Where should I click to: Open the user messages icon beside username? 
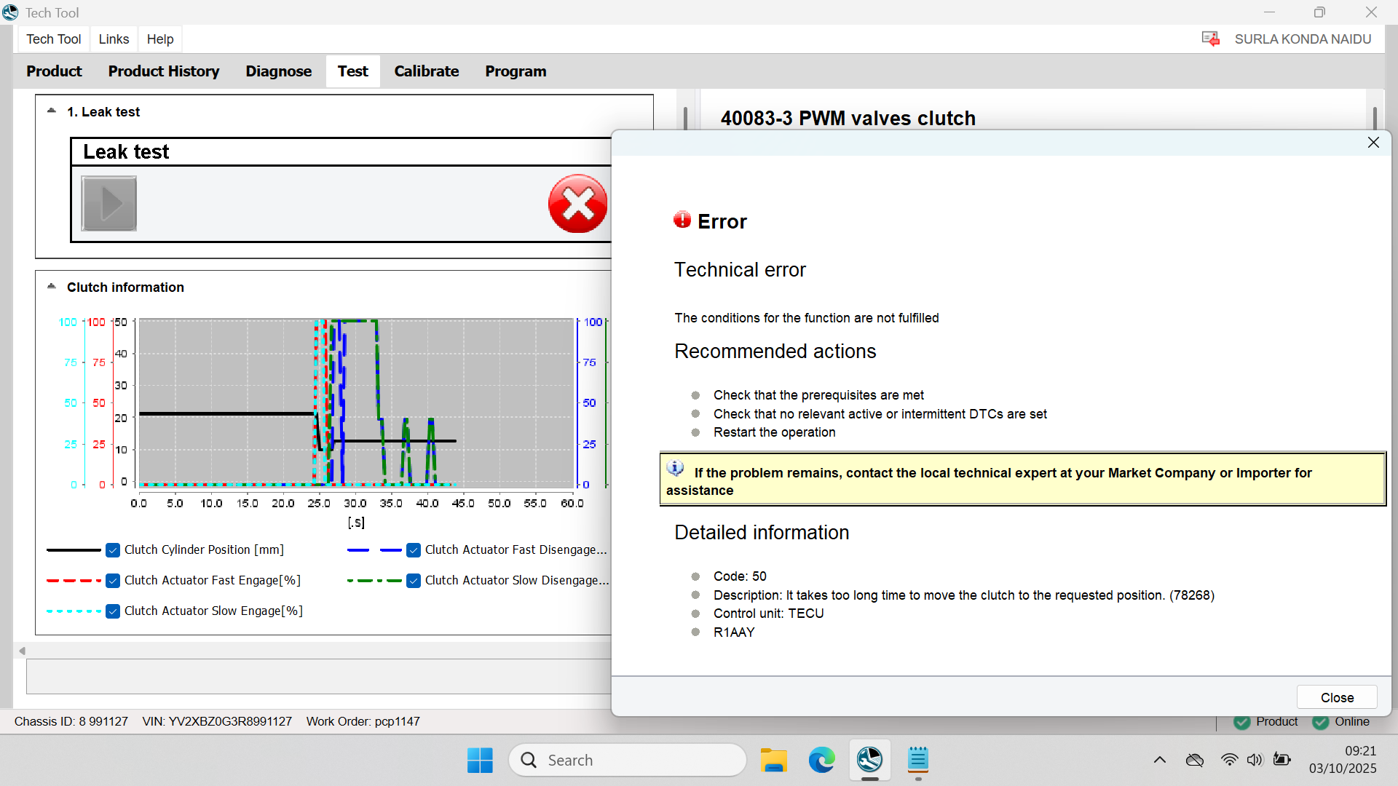click(x=1210, y=39)
